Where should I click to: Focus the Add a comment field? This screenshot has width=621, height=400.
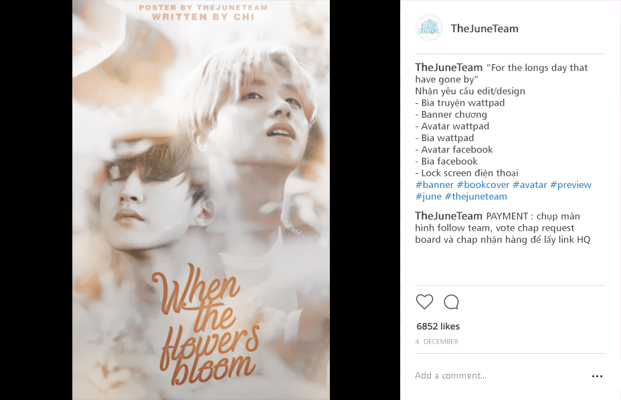[499, 376]
